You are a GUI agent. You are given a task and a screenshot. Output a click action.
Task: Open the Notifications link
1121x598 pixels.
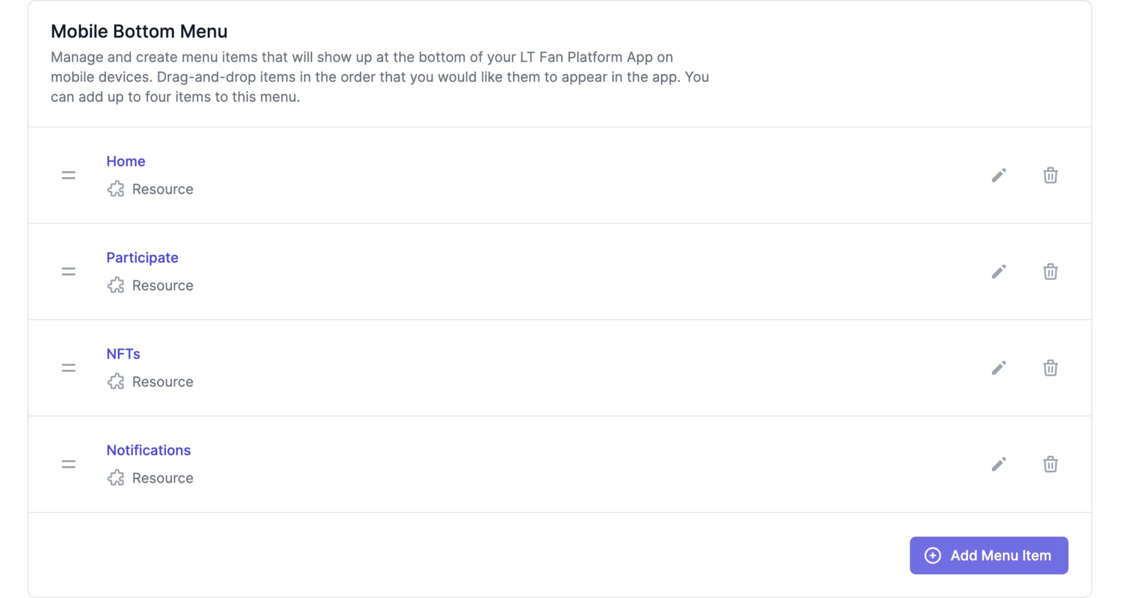[x=148, y=450]
